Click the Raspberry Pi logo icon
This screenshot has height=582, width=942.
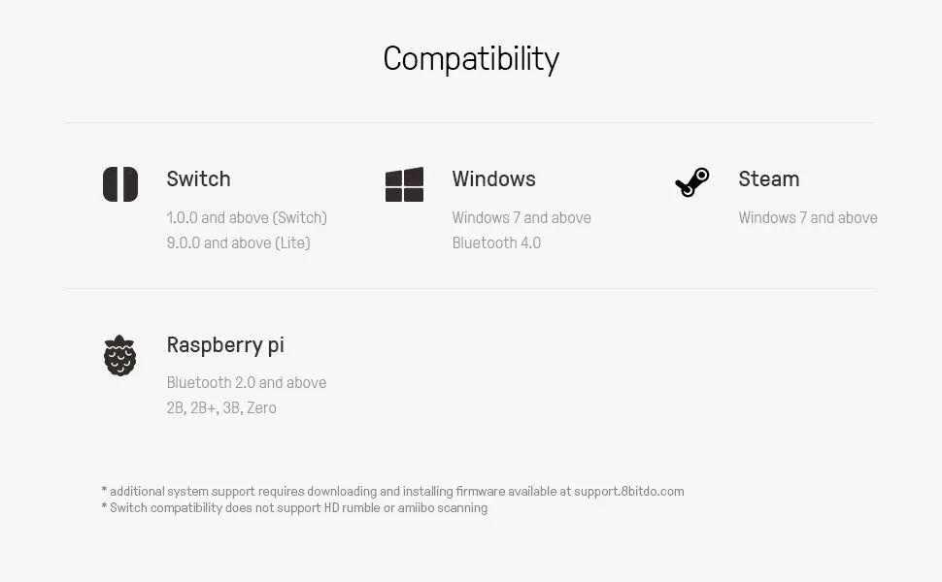tap(120, 356)
